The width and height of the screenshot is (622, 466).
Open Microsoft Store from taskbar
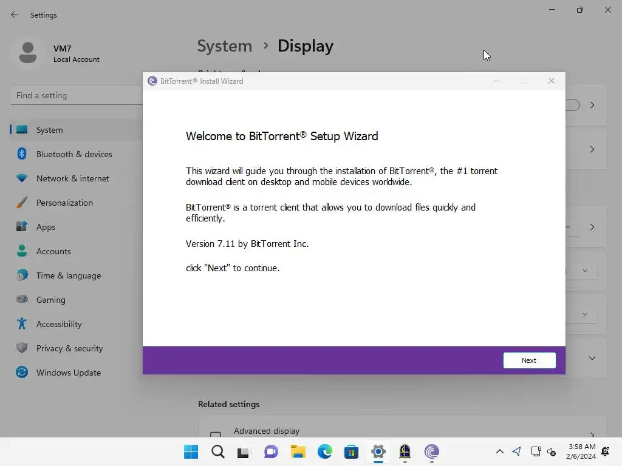351,451
